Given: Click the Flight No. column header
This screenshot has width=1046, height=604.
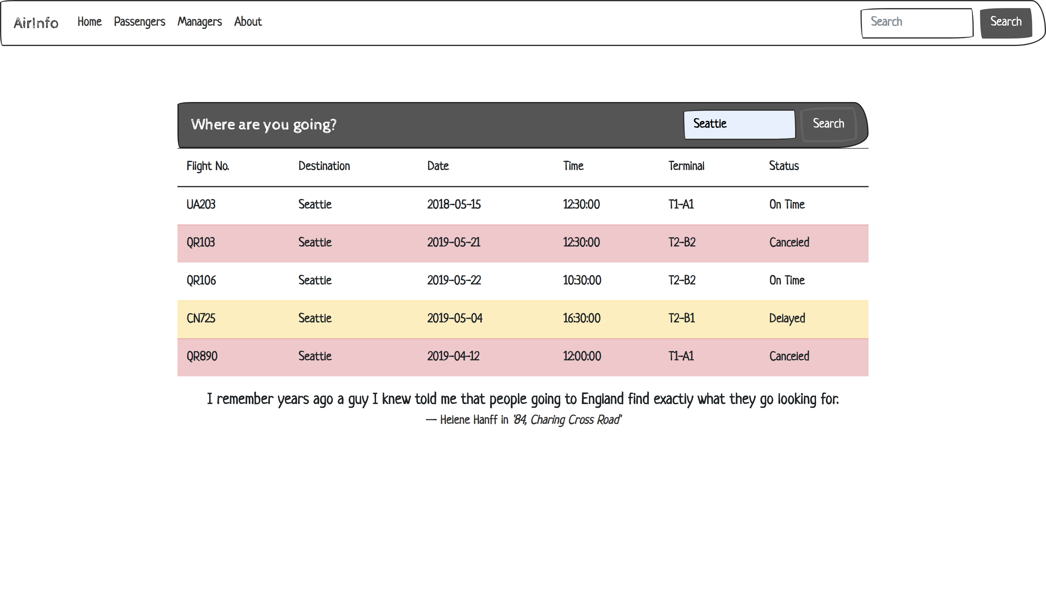Looking at the screenshot, I should pyautogui.click(x=208, y=166).
